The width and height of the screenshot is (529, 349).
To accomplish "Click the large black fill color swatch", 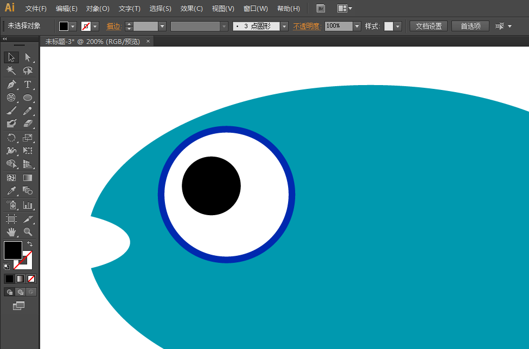I will tap(13, 250).
